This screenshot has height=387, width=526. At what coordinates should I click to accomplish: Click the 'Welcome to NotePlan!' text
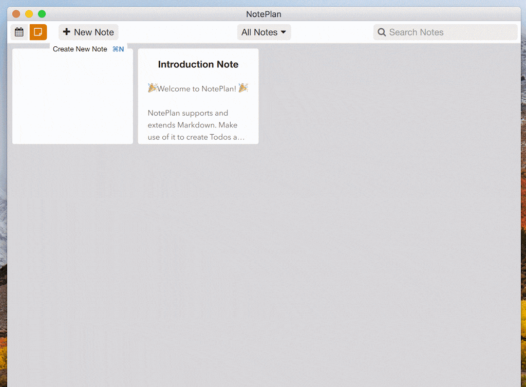click(197, 88)
